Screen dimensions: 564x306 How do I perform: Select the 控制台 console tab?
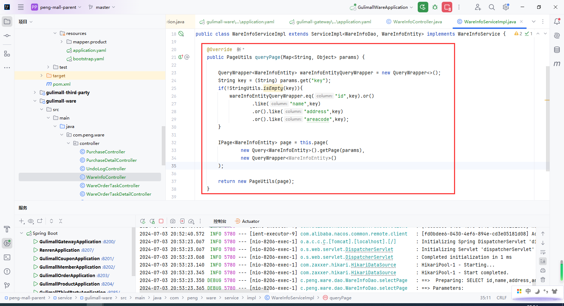coord(220,221)
